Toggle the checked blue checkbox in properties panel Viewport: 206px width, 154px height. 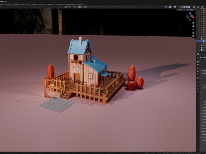coord(204,102)
